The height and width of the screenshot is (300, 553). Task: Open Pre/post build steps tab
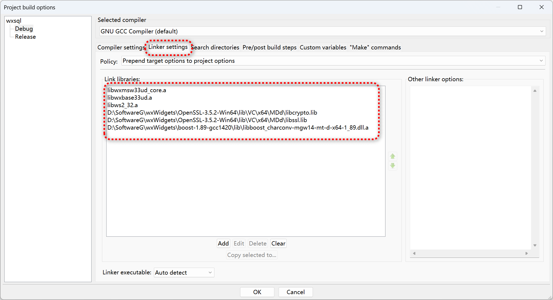269,47
